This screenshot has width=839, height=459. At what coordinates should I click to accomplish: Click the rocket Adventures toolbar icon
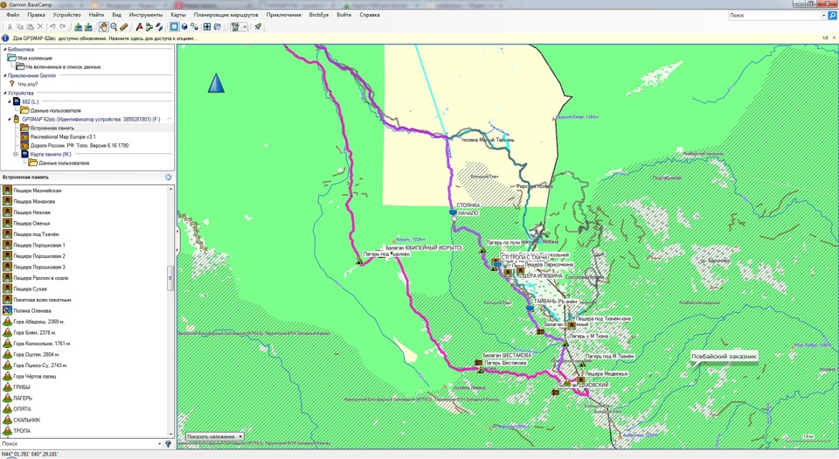[257, 27]
